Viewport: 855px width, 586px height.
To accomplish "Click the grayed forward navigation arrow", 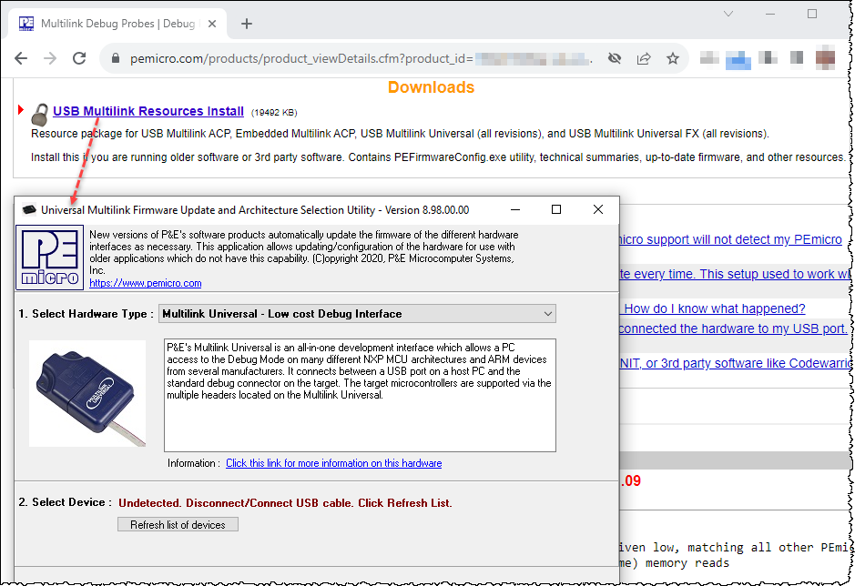I will click(48, 56).
